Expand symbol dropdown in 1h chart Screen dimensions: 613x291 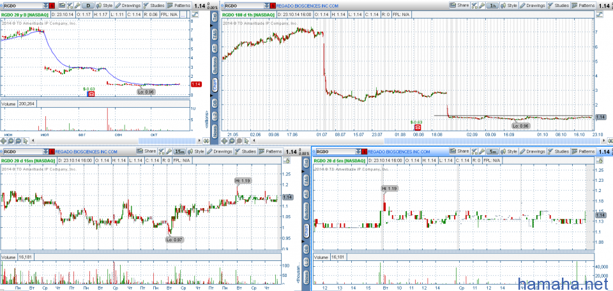267,6
